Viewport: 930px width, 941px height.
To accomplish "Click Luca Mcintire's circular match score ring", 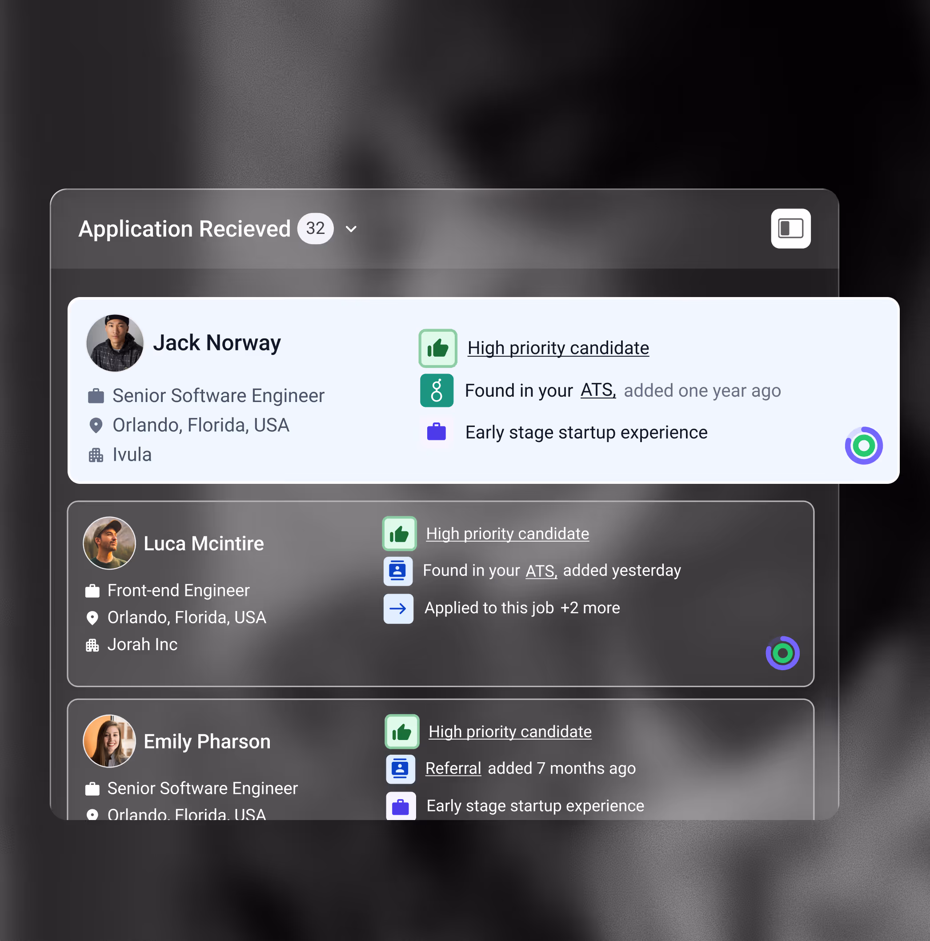I will click(x=782, y=653).
